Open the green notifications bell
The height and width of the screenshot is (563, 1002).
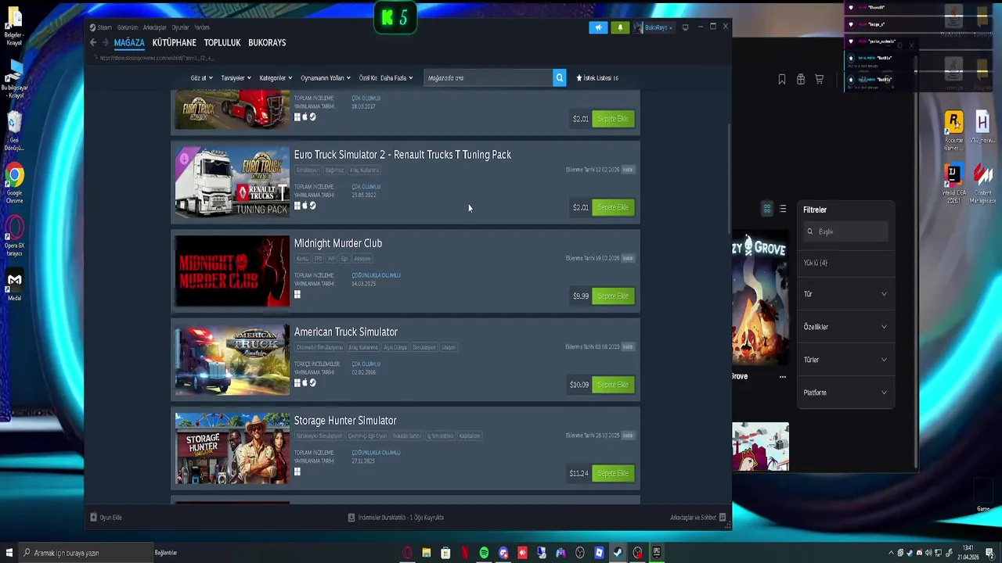pyautogui.click(x=620, y=27)
